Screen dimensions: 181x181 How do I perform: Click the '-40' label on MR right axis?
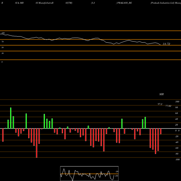pyautogui.click(x=177, y=142)
